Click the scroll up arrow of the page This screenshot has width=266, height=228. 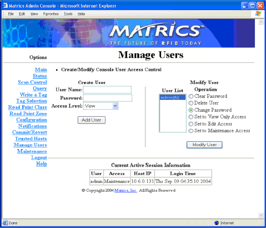click(261, 22)
